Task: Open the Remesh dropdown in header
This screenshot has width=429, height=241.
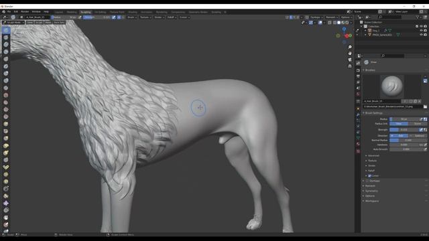Action: [331, 17]
